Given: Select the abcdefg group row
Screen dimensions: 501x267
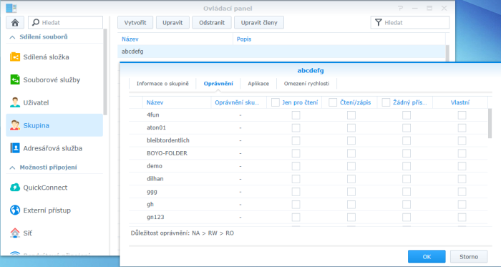Looking at the screenshot, I should click(281, 52).
